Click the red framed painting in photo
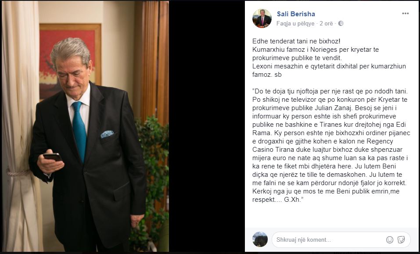Screen dimensions: 420x254 (x=70, y=61)
